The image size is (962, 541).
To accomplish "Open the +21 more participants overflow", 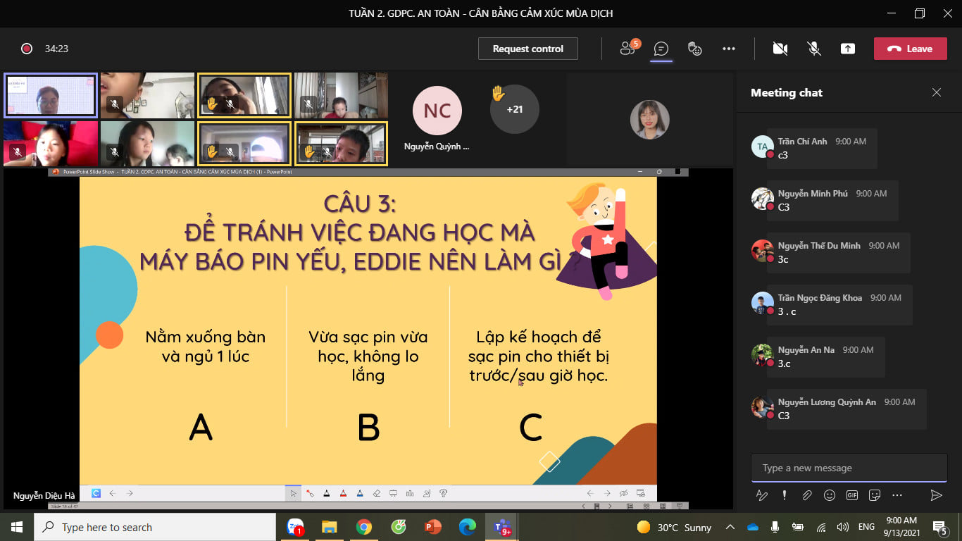I will [514, 109].
